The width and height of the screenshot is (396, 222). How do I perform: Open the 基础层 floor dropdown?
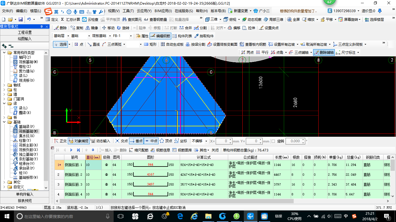[68, 36]
